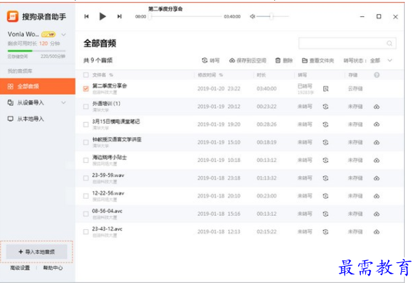Upload 23-43-12.avc to cloud icon
417x288 pixels.
pyautogui.click(x=376, y=232)
